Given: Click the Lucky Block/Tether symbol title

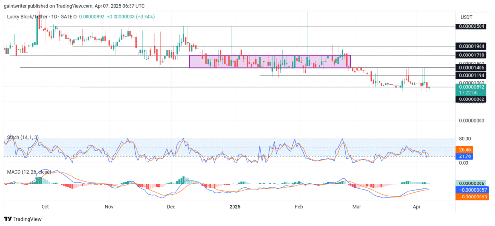Looking at the screenshot, I should tap(27, 17).
